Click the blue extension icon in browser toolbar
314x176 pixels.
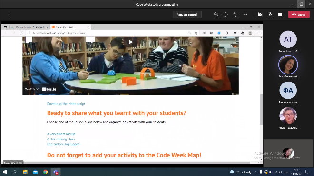tap(219, 33)
